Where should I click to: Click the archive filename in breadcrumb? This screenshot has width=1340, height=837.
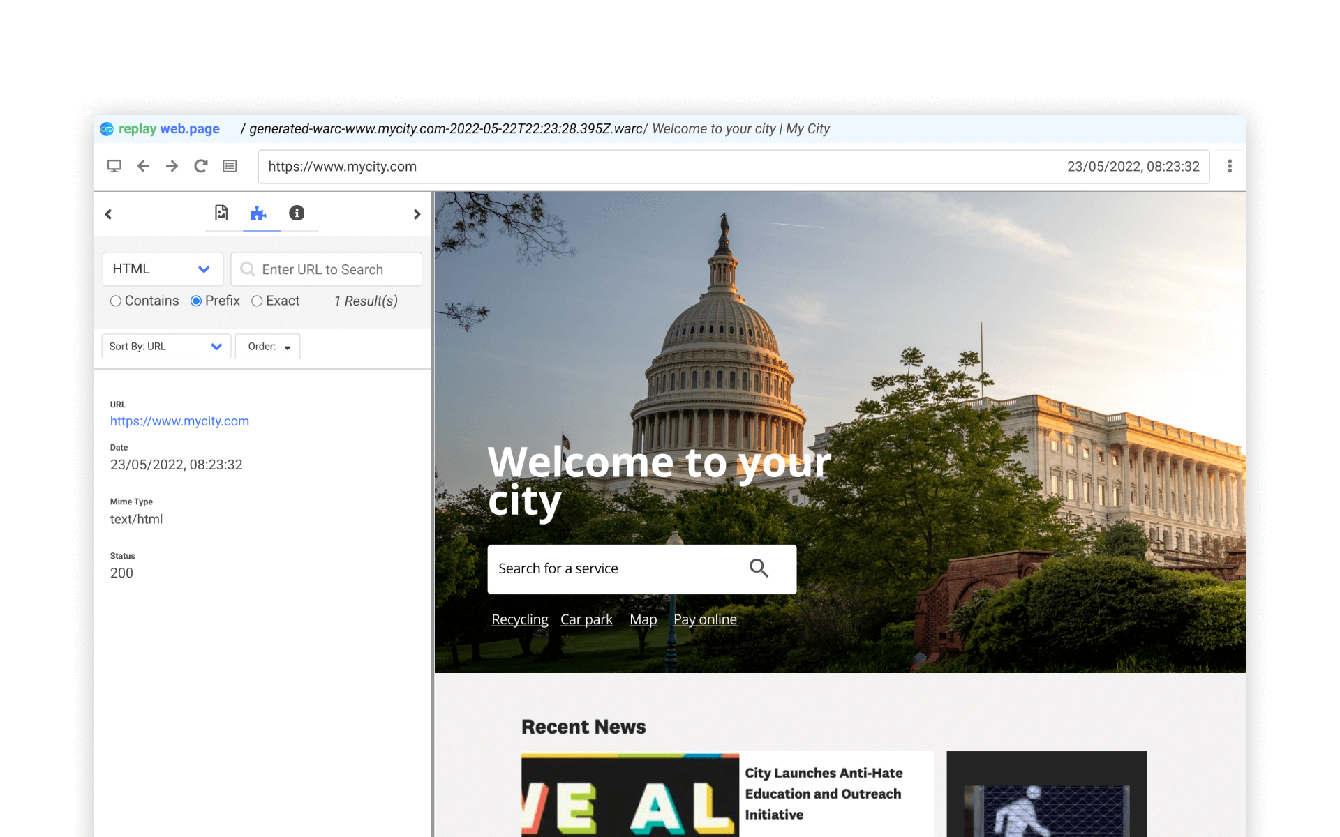(446, 129)
